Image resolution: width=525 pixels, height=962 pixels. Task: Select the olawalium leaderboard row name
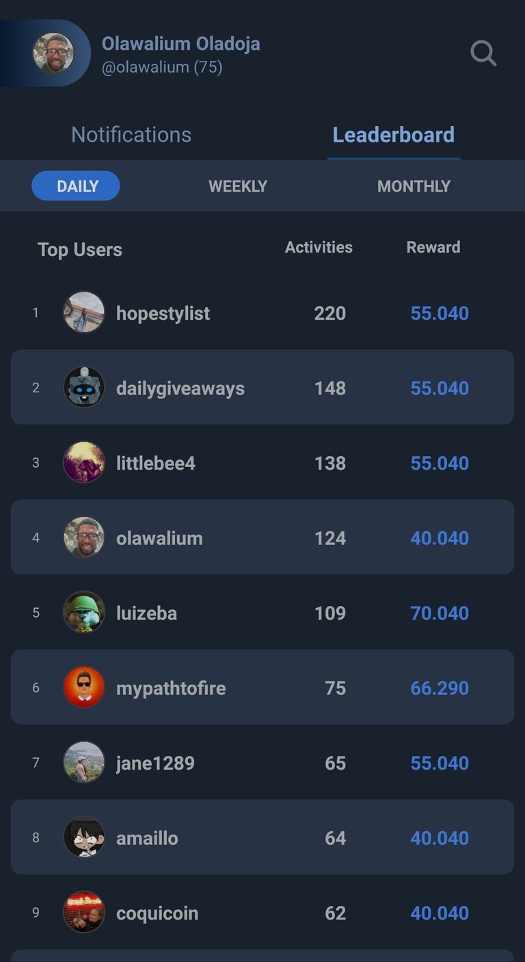click(159, 538)
